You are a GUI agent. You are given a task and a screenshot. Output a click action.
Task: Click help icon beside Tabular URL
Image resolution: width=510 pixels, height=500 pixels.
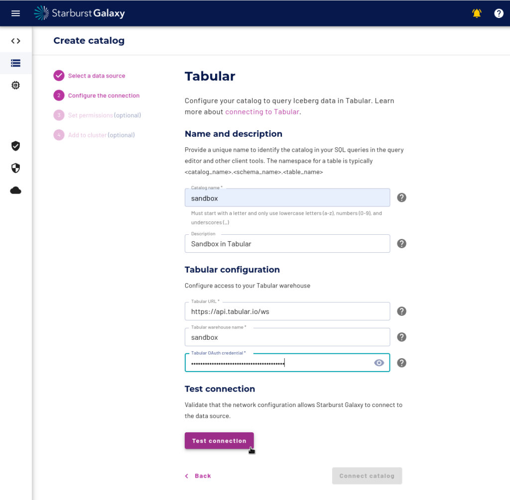coord(401,311)
